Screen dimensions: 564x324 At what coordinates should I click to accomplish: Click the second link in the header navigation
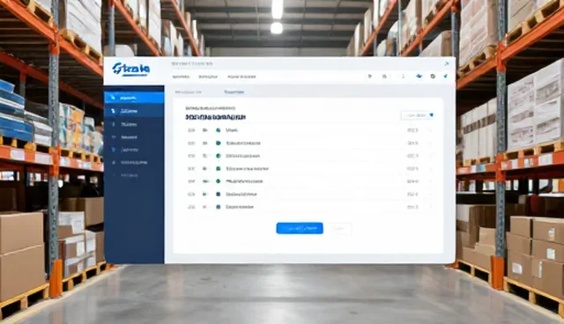(x=208, y=77)
